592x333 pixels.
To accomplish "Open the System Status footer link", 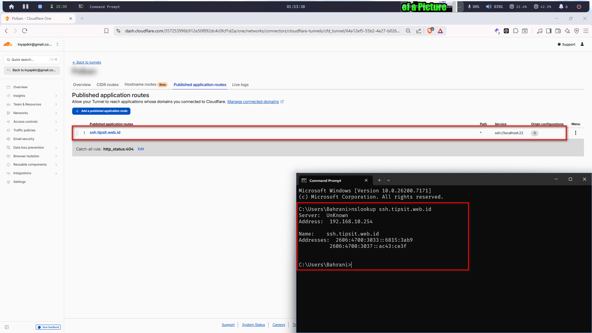I will point(253,325).
